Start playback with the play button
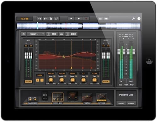The height and width of the screenshot is (122, 157). [78, 19]
